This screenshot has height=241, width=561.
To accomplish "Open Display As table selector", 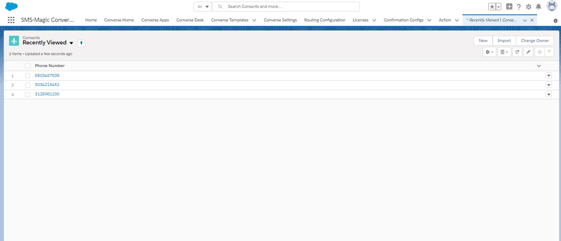I will click(x=504, y=52).
